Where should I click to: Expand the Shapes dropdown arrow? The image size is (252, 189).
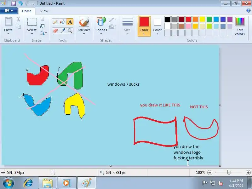[101, 34]
